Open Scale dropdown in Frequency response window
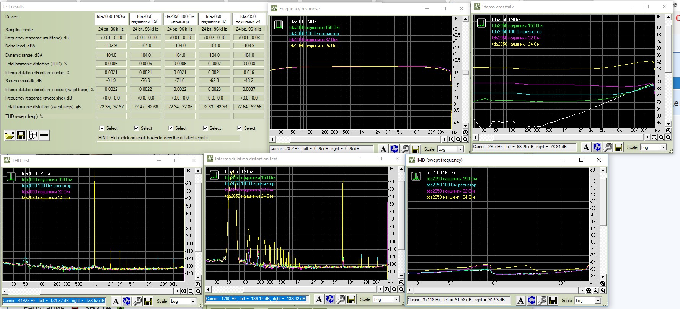Image resolution: width=680 pixels, height=309 pixels. (x=460, y=149)
